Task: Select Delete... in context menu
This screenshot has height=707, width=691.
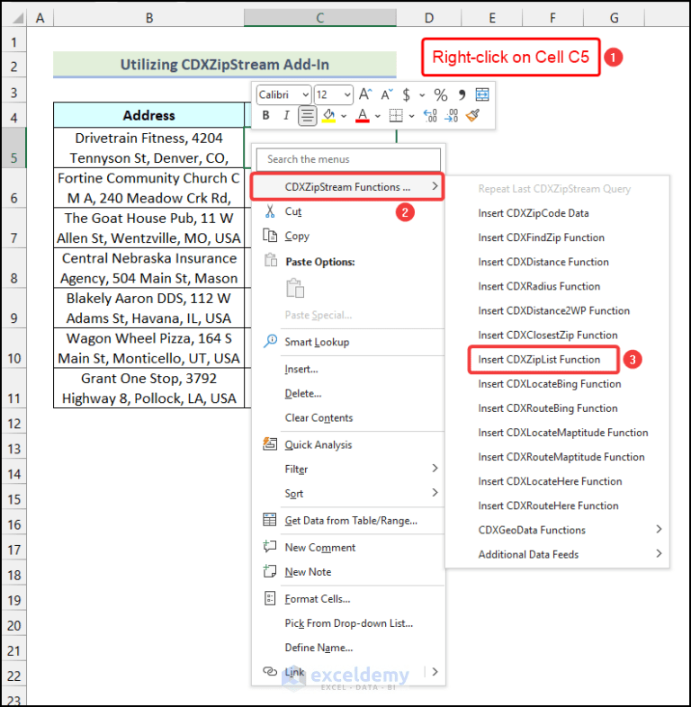Action: coord(302,393)
